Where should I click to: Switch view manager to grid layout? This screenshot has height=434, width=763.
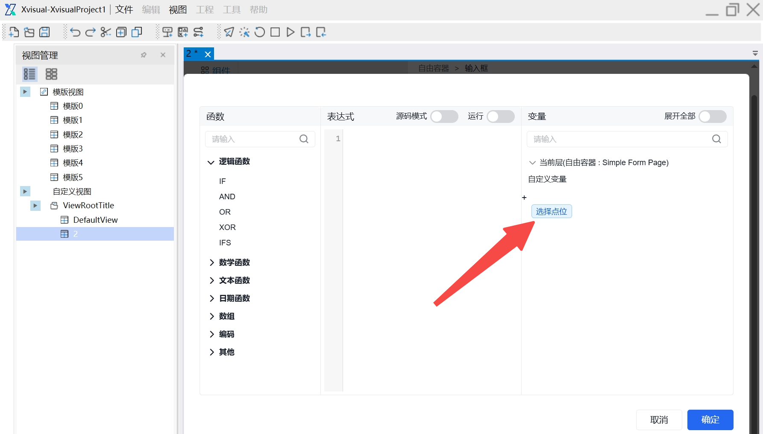pos(51,74)
